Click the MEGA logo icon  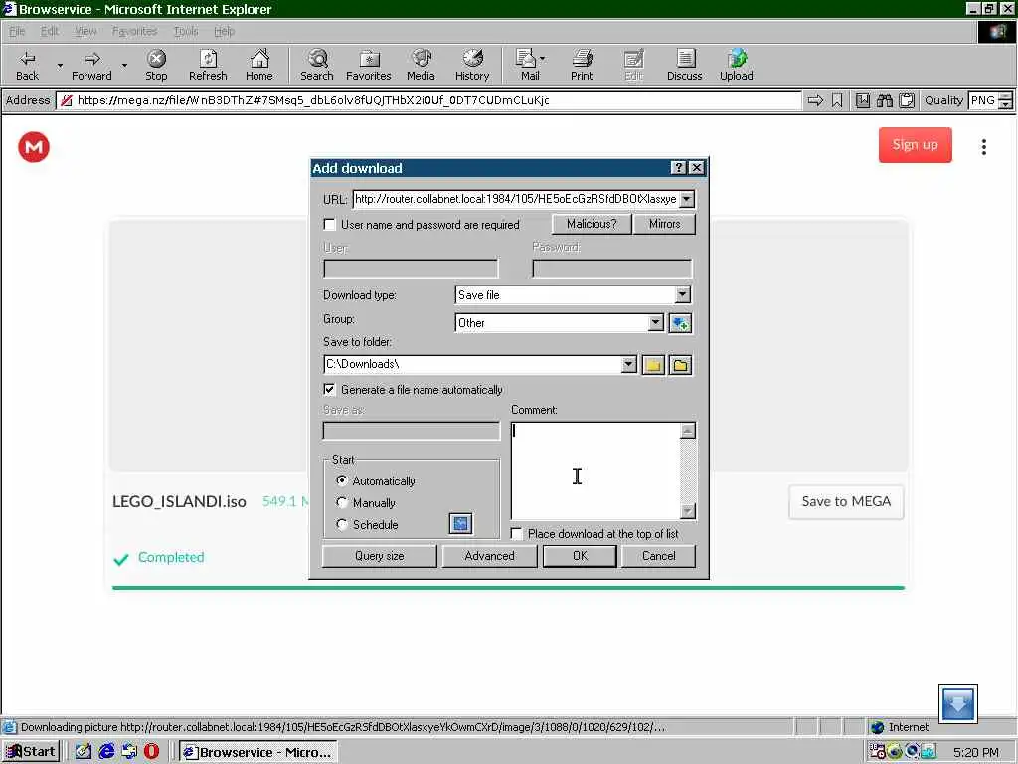pyautogui.click(x=34, y=147)
